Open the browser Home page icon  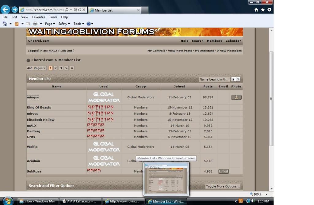pos(256,9)
